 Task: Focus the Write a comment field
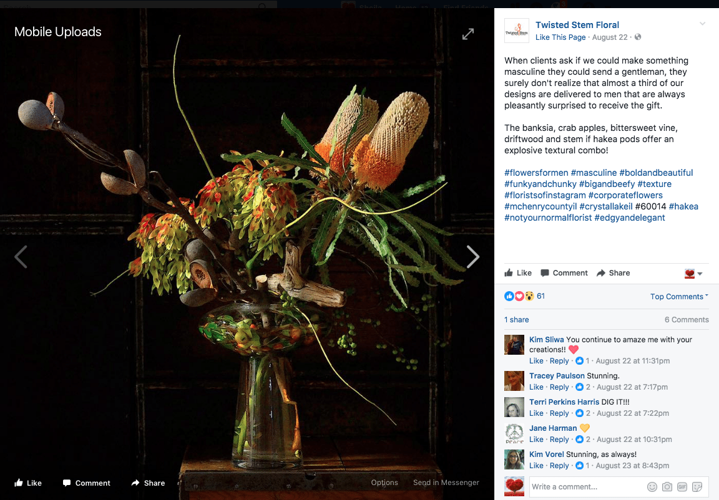587,487
